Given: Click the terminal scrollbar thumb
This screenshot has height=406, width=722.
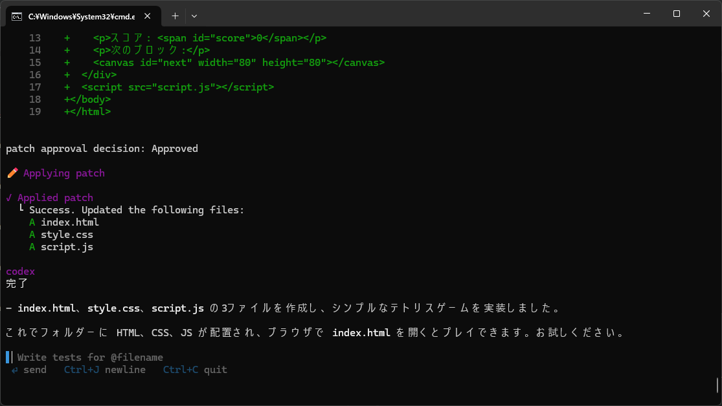Looking at the screenshot, I should (x=717, y=385).
